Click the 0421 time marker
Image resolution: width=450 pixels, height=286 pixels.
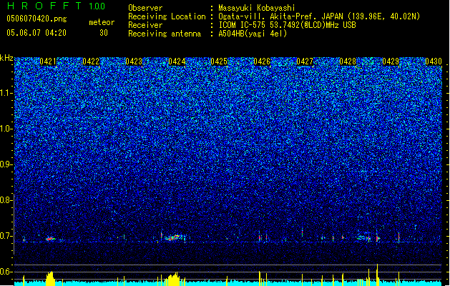48,61
